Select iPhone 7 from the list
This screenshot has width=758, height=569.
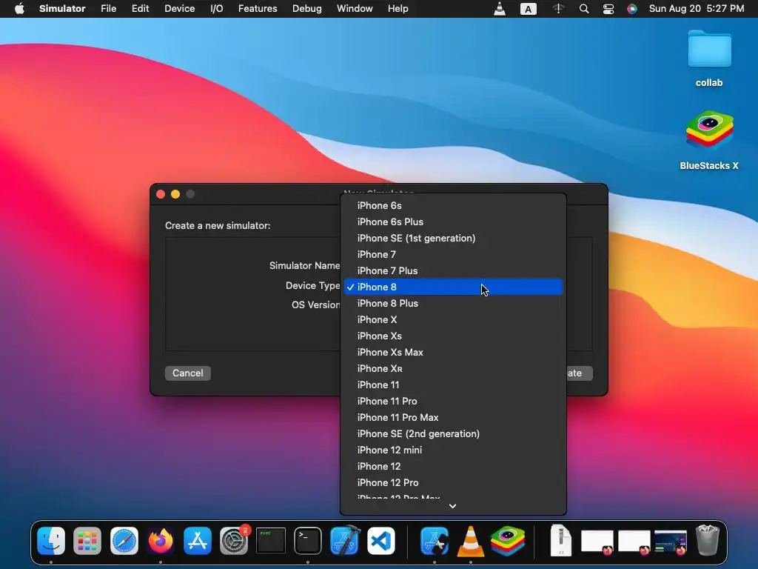pos(453,255)
